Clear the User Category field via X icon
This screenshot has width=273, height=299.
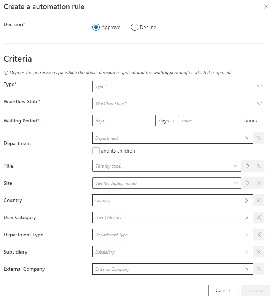point(259,217)
